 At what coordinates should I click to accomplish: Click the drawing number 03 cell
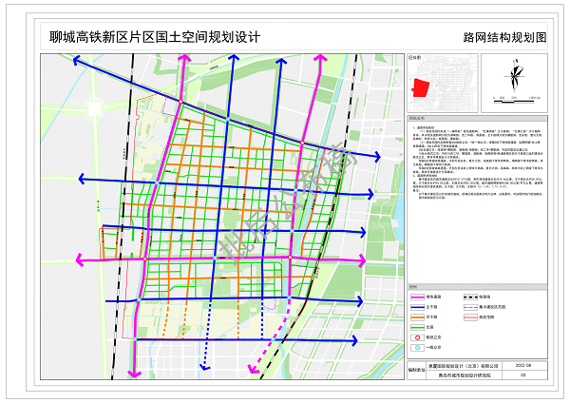522,375
